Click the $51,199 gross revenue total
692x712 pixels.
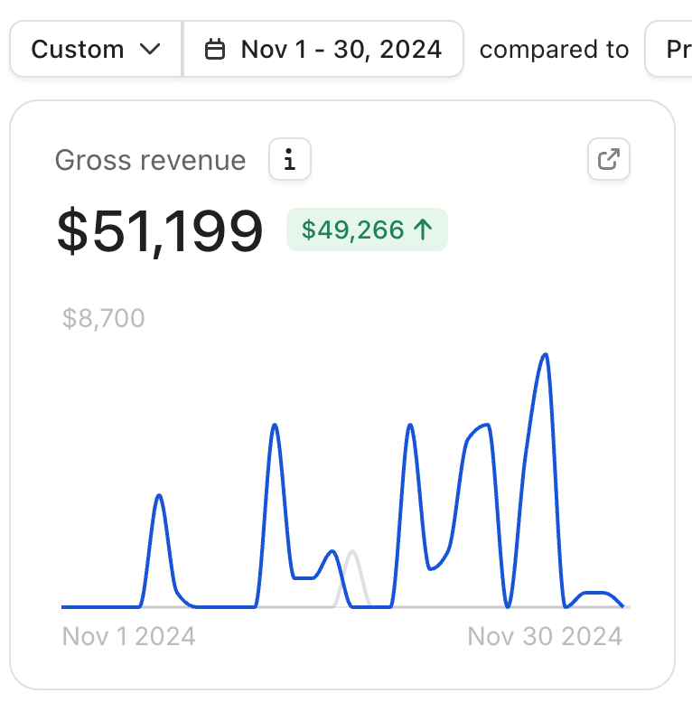pyautogui.click(x=160, y=230)
